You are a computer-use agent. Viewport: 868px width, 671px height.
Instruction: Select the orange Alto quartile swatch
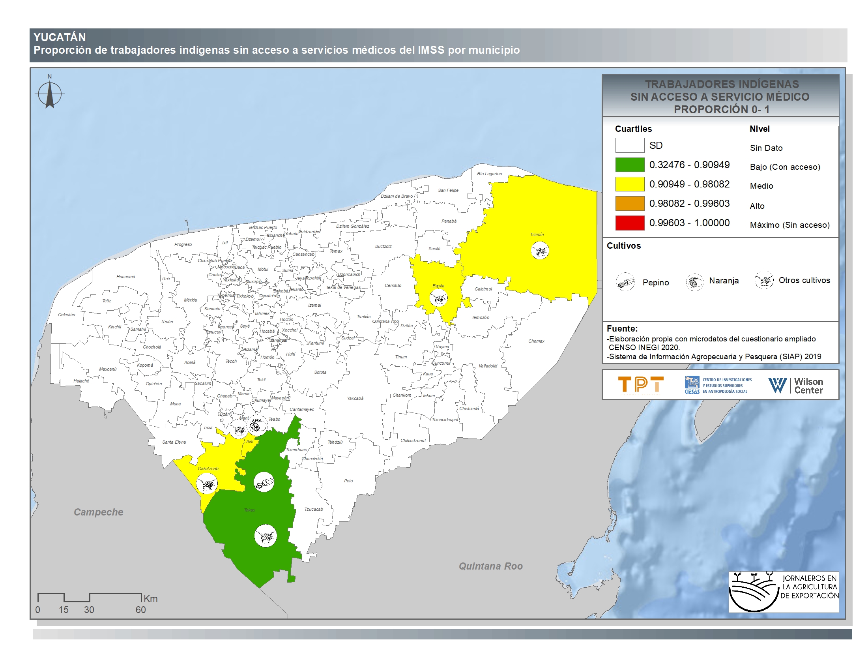click(630, 204)
